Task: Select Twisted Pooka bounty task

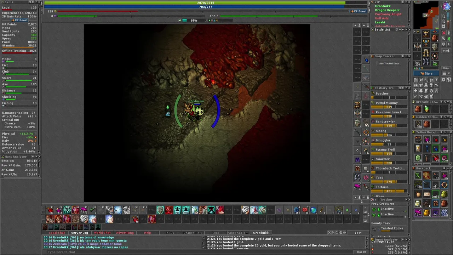Action: (392, 228)
